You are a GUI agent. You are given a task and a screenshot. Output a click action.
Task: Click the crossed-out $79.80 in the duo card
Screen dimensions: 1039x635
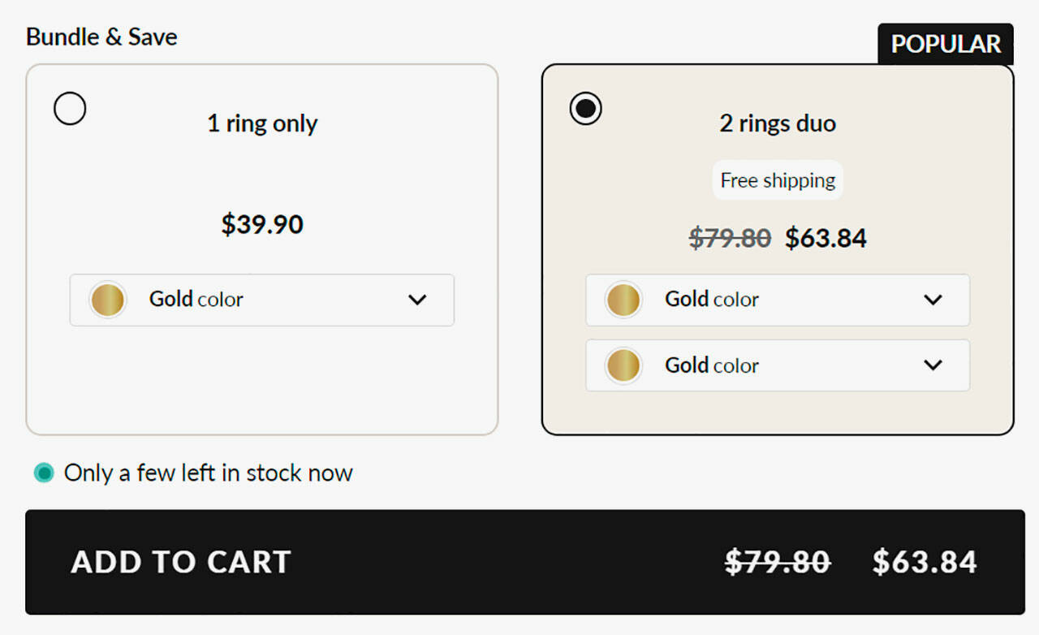[730, 238]
